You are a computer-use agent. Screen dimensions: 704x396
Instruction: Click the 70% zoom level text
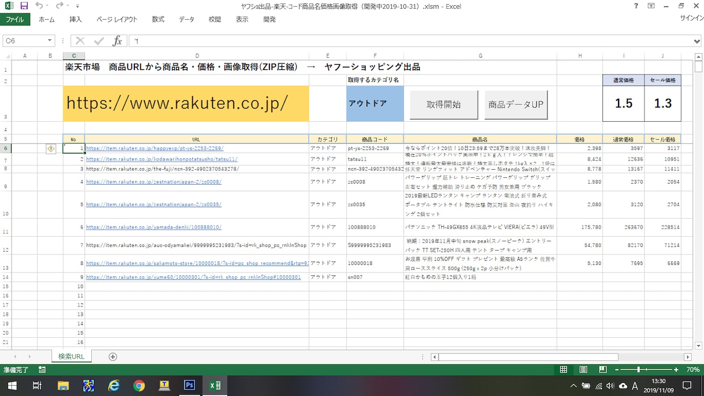point(692,369)
